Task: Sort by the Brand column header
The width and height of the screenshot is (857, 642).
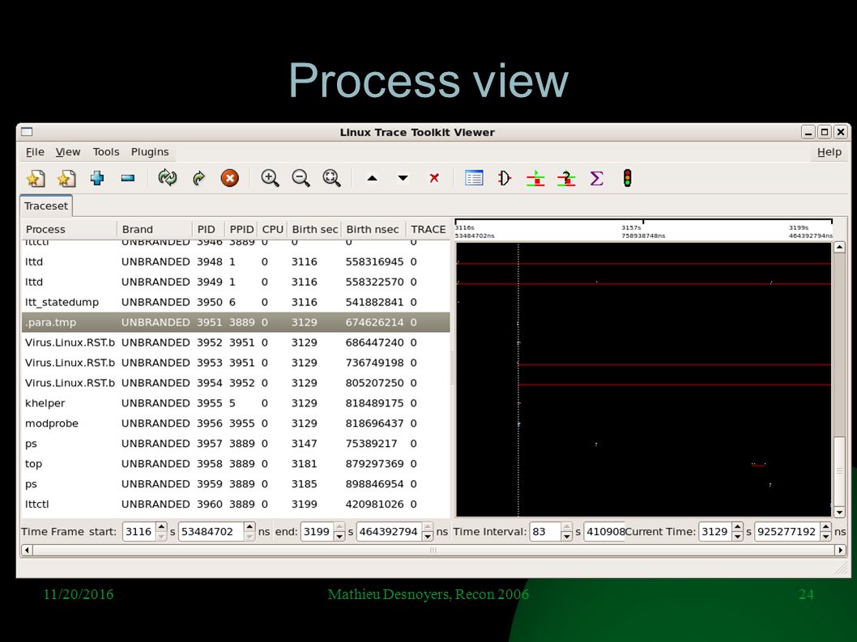Action: pyautogui.click(x=155, y=229)
